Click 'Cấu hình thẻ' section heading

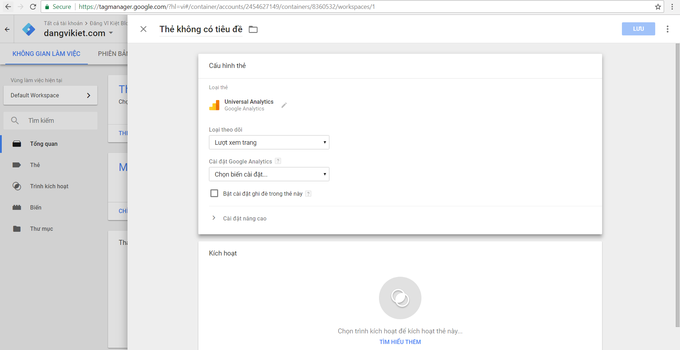click(x=227, y=65)
